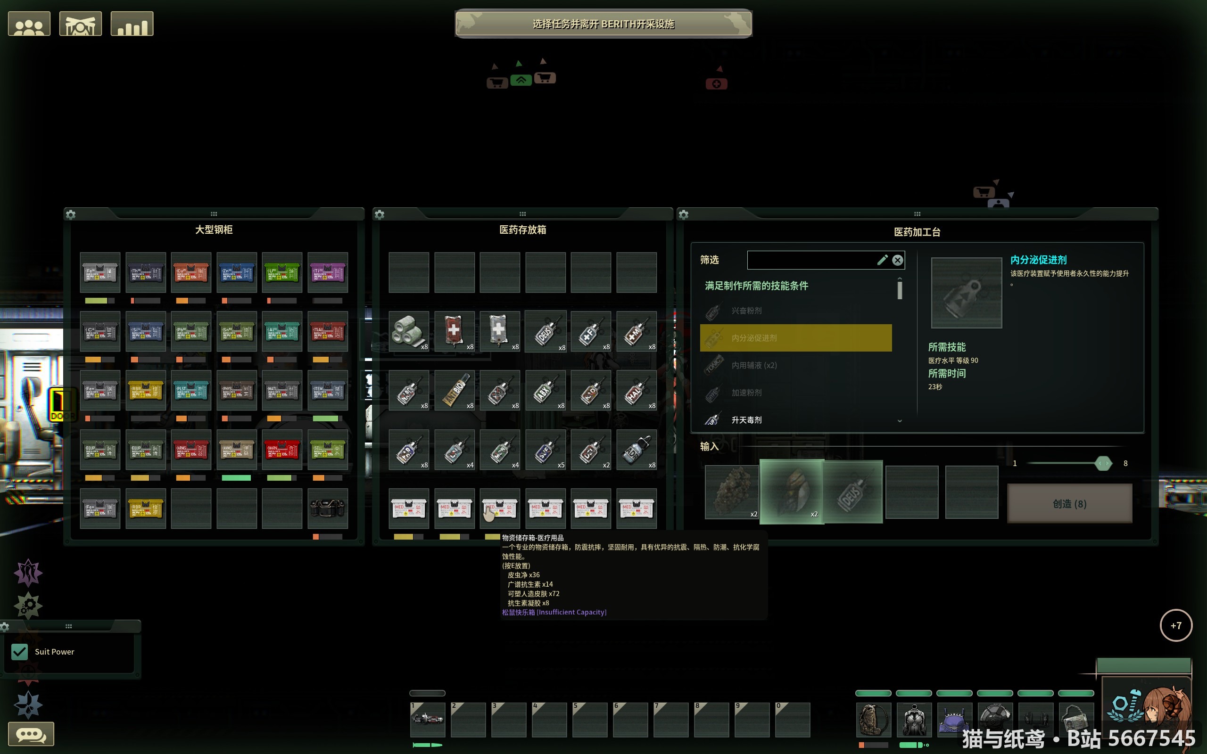This screenshot has width=1207, height=754.
Task: Adjust the craft amount slider handle
Action: click(1103, 464)
